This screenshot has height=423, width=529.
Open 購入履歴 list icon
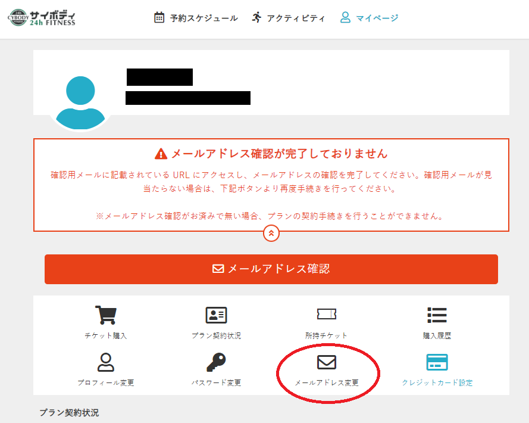coord(437,315)
